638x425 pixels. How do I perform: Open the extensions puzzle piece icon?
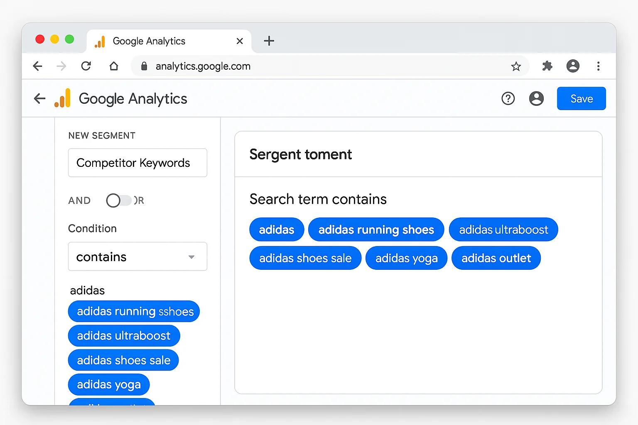[x=547, y=66]
